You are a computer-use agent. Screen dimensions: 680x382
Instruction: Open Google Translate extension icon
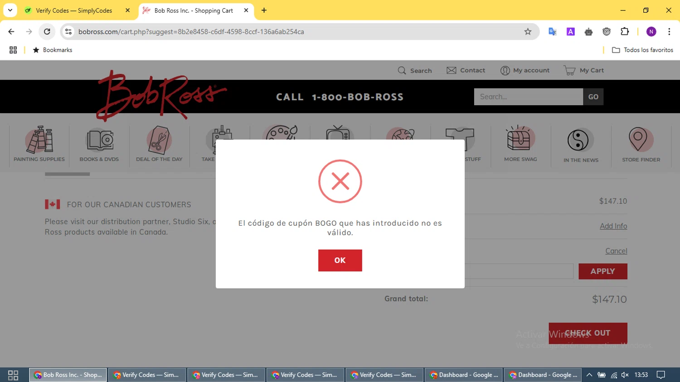point(552,32)
